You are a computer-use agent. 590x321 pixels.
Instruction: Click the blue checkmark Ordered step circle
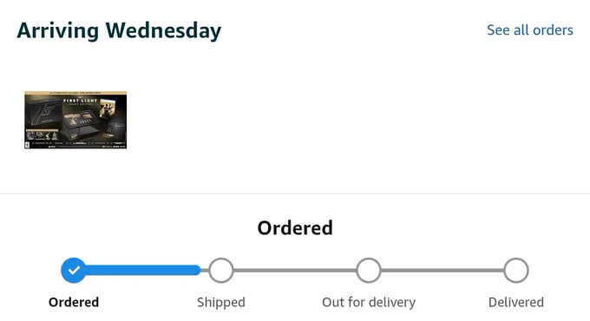[x=74, y=270]
